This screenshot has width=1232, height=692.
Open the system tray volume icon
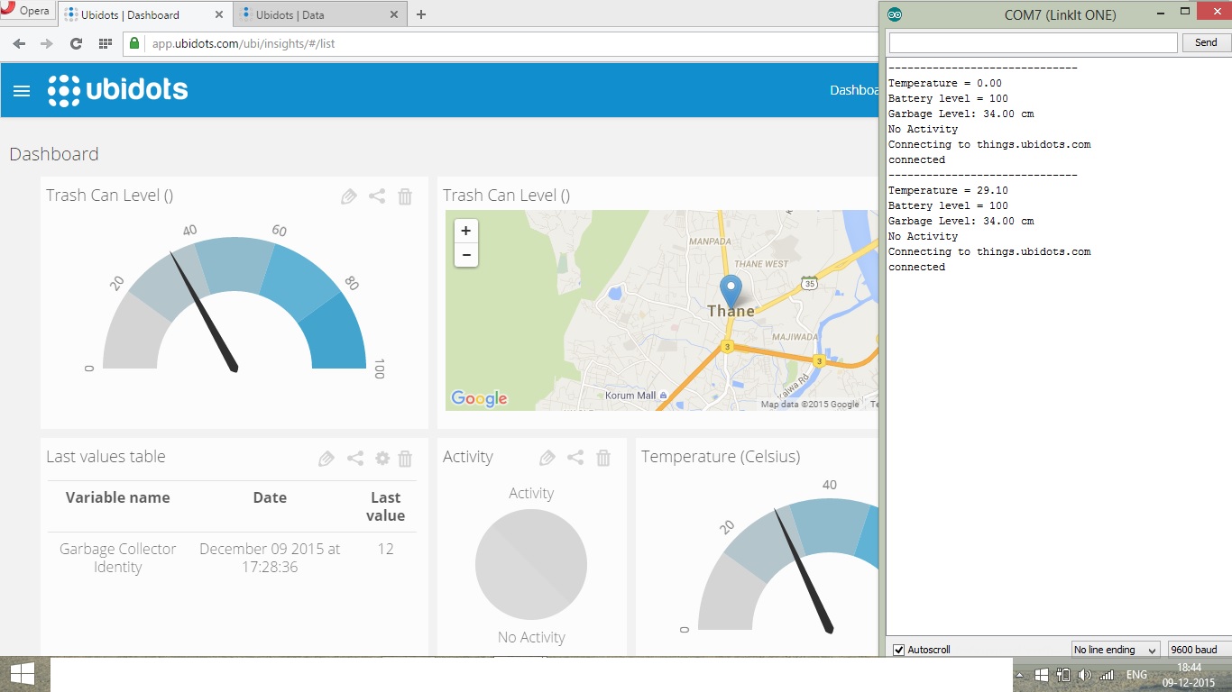pyautogui.click(x=1085, y=675)
